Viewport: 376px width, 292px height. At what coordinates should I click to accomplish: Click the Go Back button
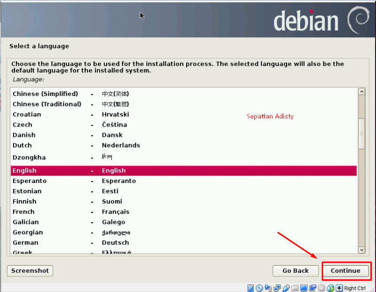coord(295,271)
